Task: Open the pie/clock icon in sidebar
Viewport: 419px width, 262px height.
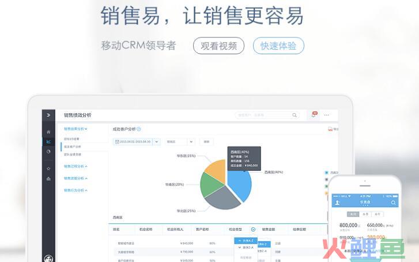Action: (x=48, y=151)
